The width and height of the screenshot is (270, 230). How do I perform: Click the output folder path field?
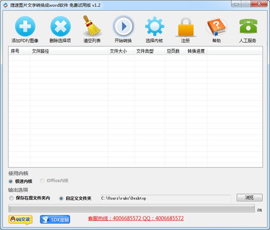pyautogui.click(x=166, y=198)
